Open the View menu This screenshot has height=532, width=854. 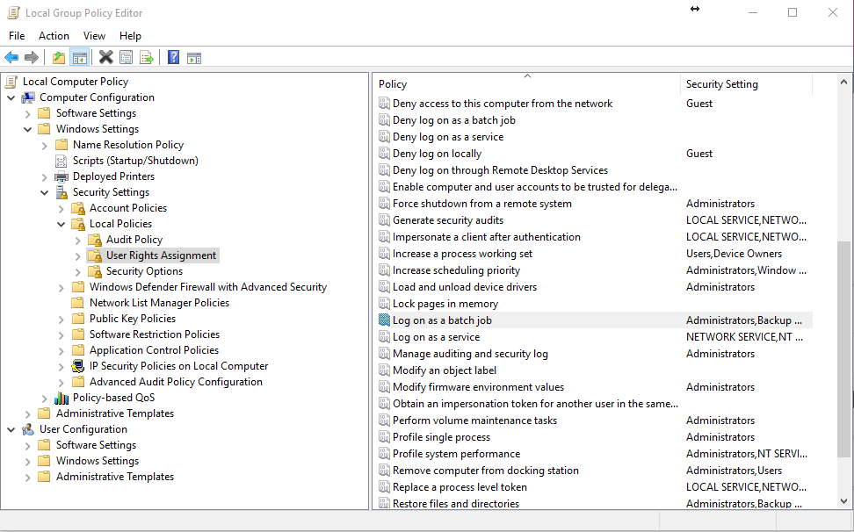point(94,36)
